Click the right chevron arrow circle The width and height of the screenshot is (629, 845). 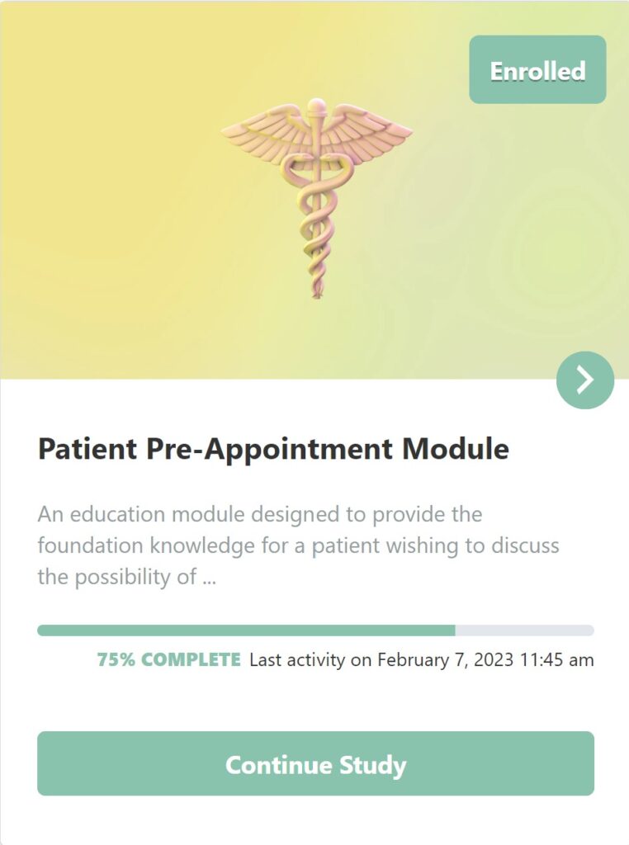(x=585, y=380)
